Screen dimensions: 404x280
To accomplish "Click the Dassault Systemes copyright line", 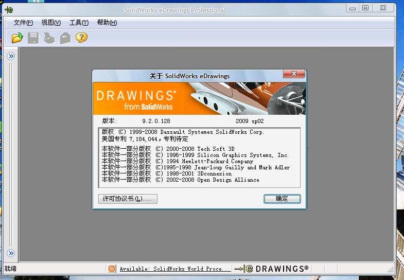I will point(183,132).
